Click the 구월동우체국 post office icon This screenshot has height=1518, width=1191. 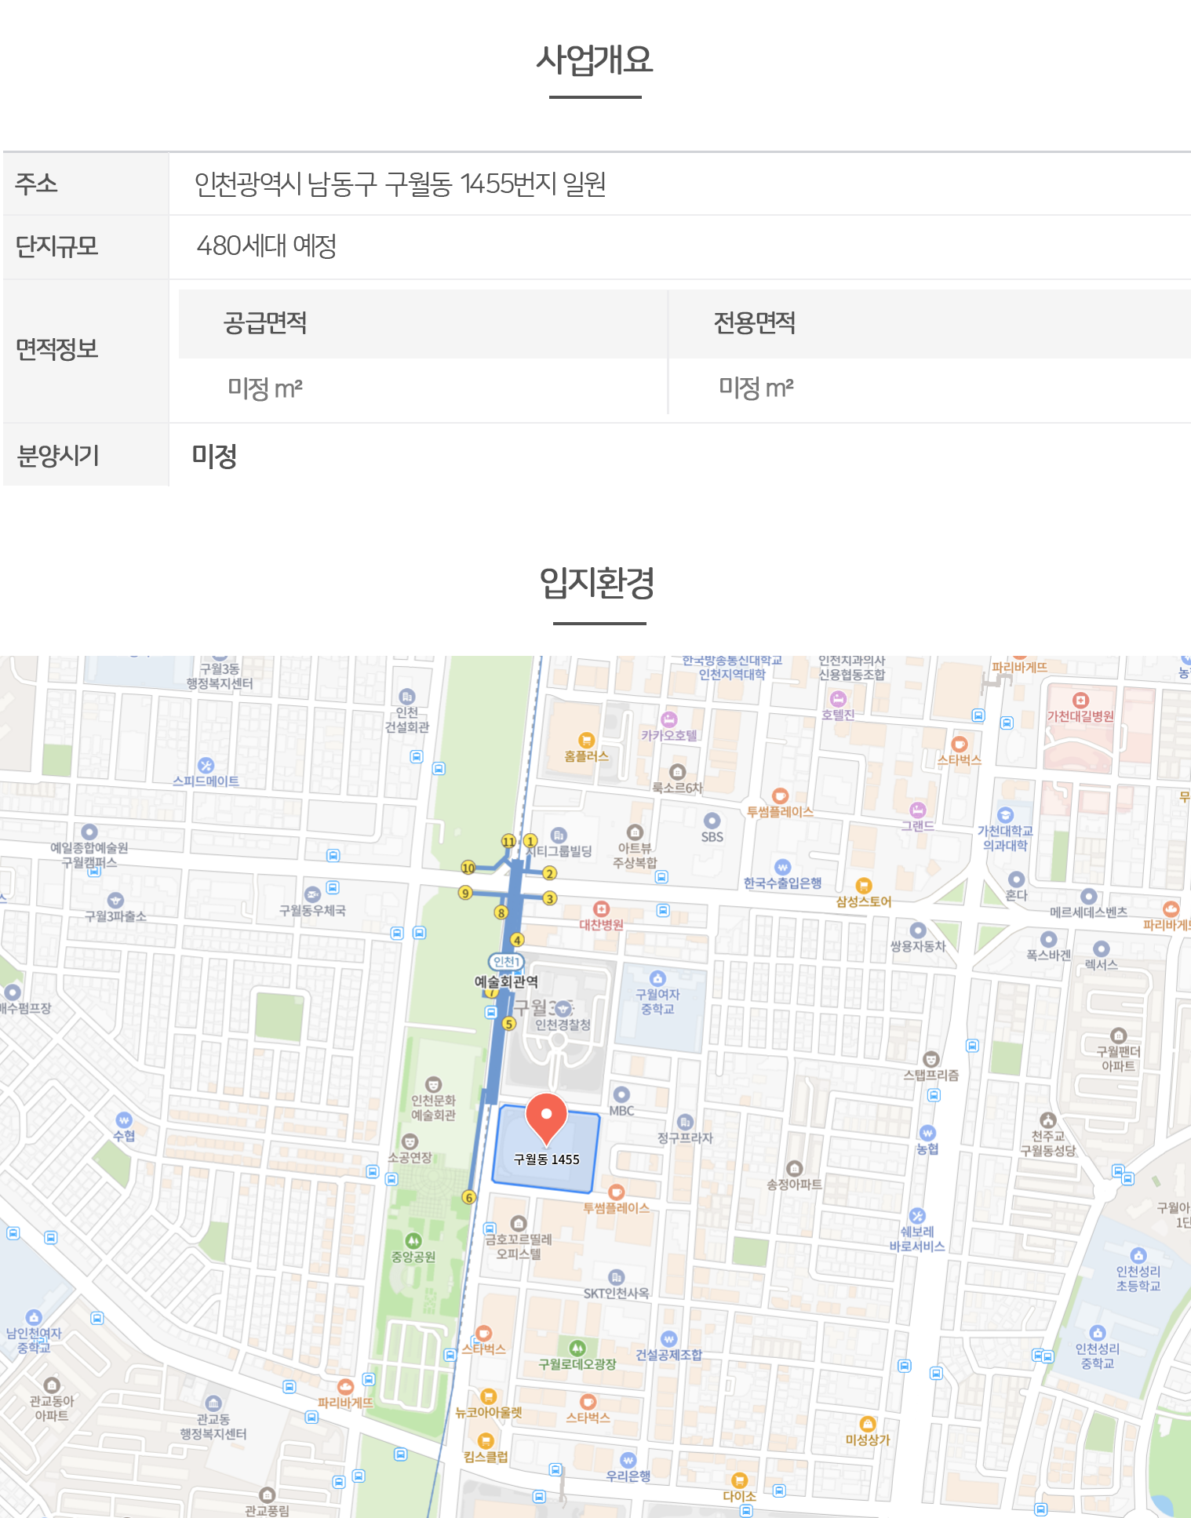point(312,894)
